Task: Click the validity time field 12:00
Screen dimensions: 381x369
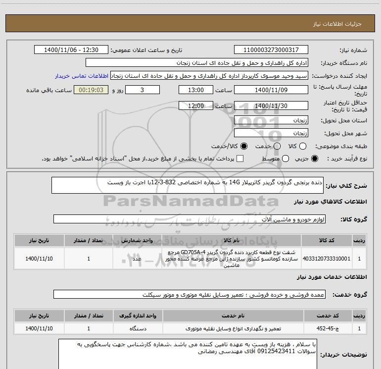Action: pos(196,105)
